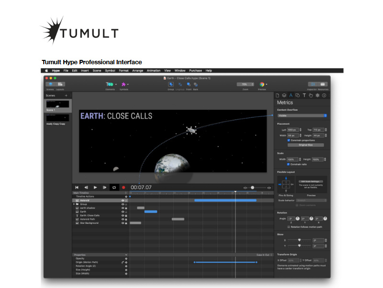
Task: Open the Identity inspector info tab
Action: point(324,95)
